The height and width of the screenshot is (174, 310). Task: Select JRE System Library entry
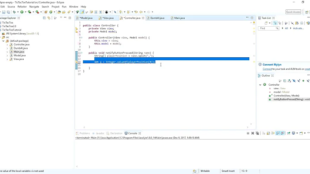tap(22, 34)
